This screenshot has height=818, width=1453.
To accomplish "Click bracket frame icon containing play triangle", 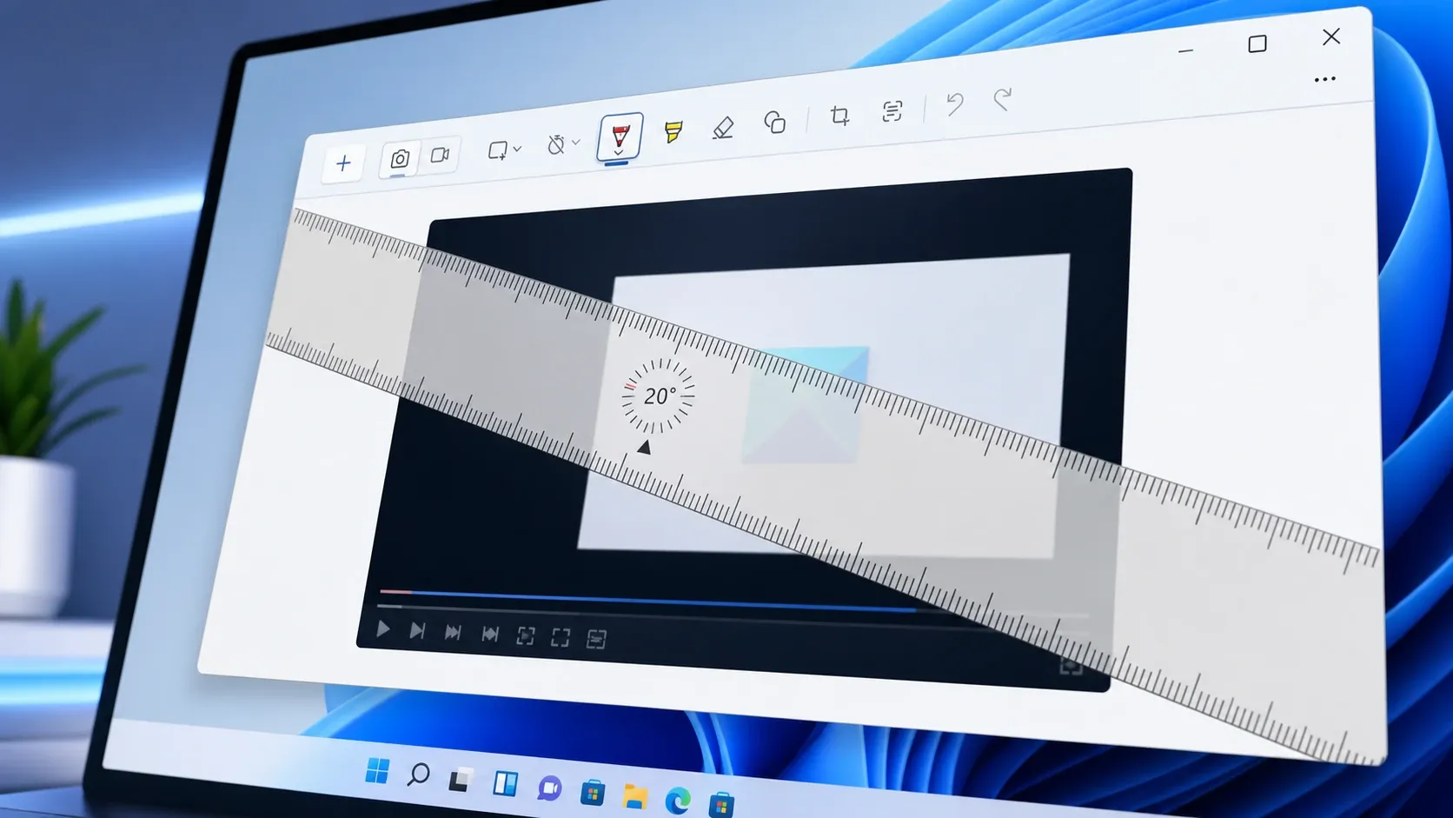I will [x=526, y=636].
